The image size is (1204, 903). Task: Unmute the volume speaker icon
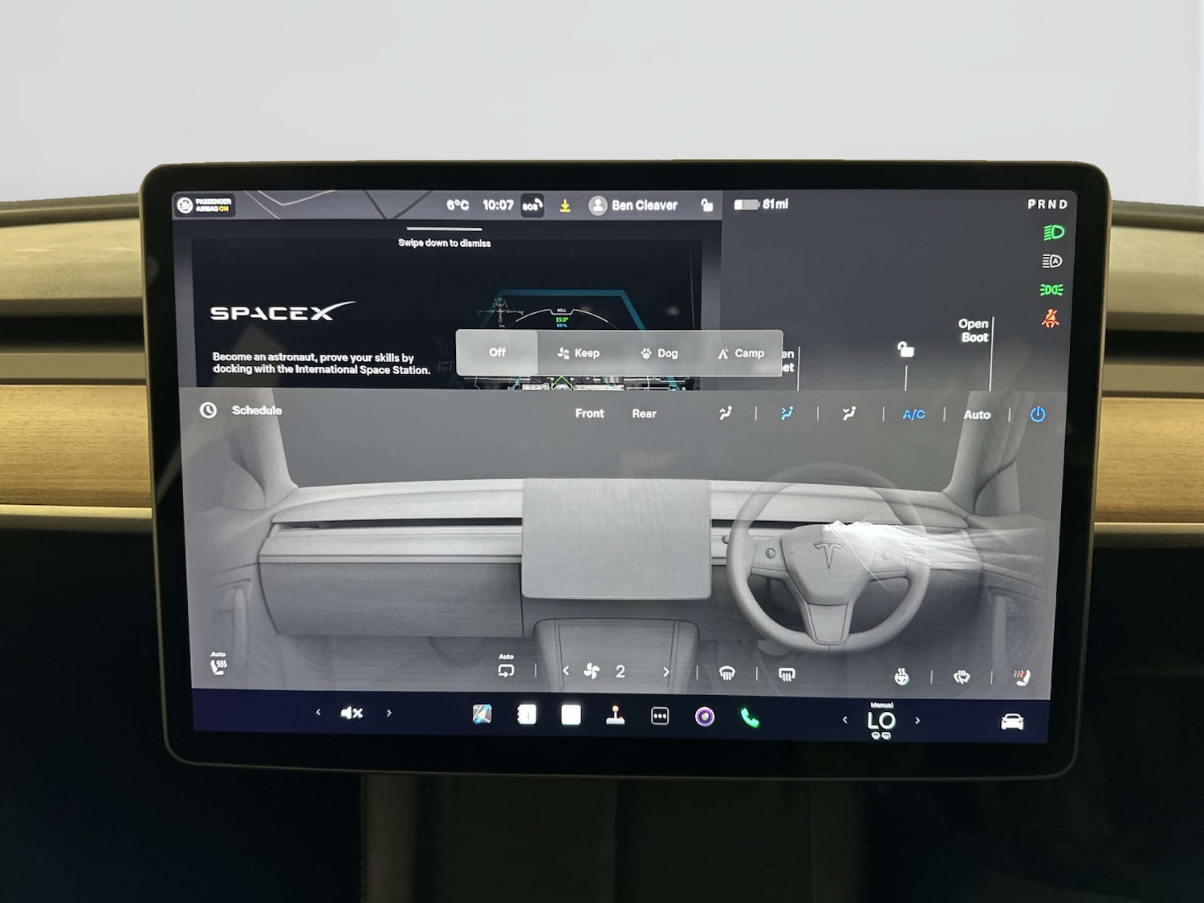pos(352,713)
